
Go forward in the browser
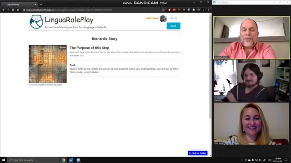[x=8, y=10]
